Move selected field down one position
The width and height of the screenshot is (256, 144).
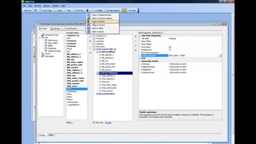point(136,46)
